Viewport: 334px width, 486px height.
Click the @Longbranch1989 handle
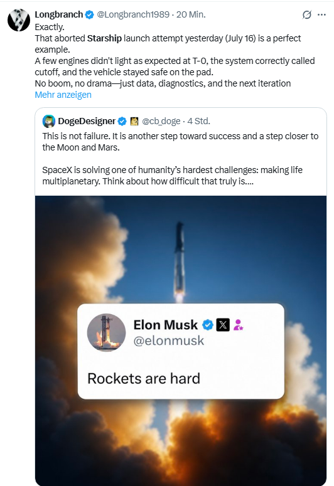pyautogui.click(x=133, y=14)
